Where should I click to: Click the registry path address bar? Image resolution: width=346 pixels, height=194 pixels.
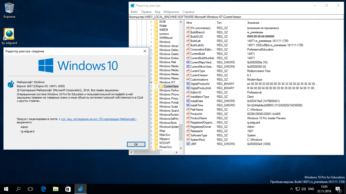[x=237, y=17]
